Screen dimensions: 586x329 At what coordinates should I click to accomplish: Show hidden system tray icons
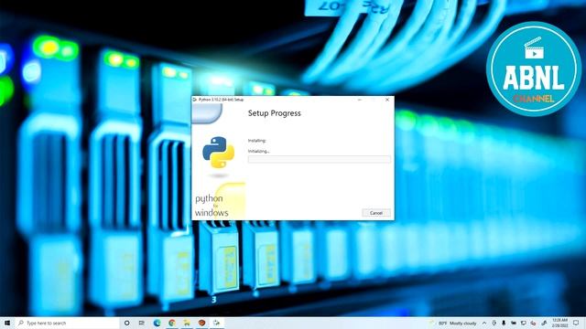point(484,323)
